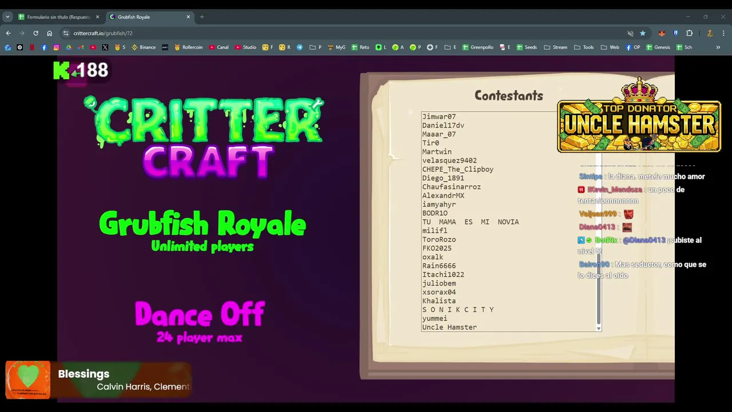Open the tab search dropdown
This screenshot has height=412, width=732.
coord(7,17)
